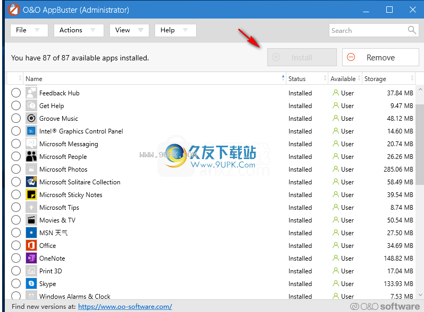This screenshot has height=312, width=424.
Task: Open the Help dropdown menu
Action: [175, 30]
